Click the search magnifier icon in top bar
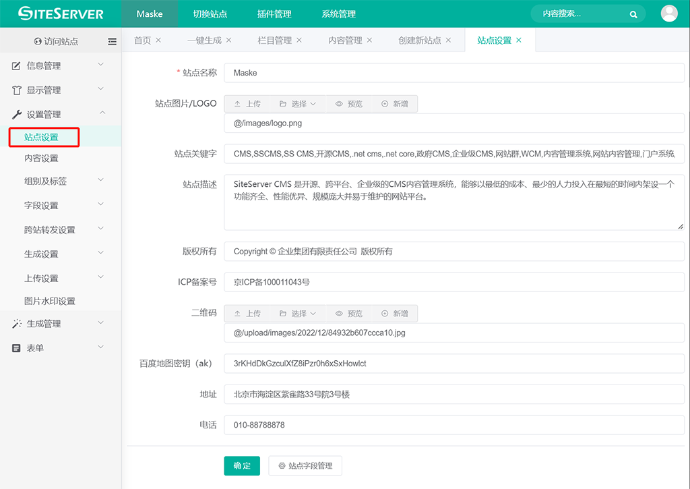This screenshot has width=690, height=489. pos(633,14)
